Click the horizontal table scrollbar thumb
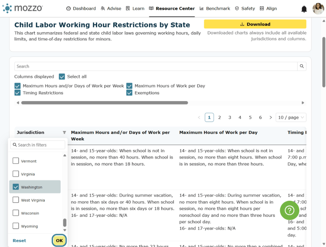326x247 pixels. 105,103
